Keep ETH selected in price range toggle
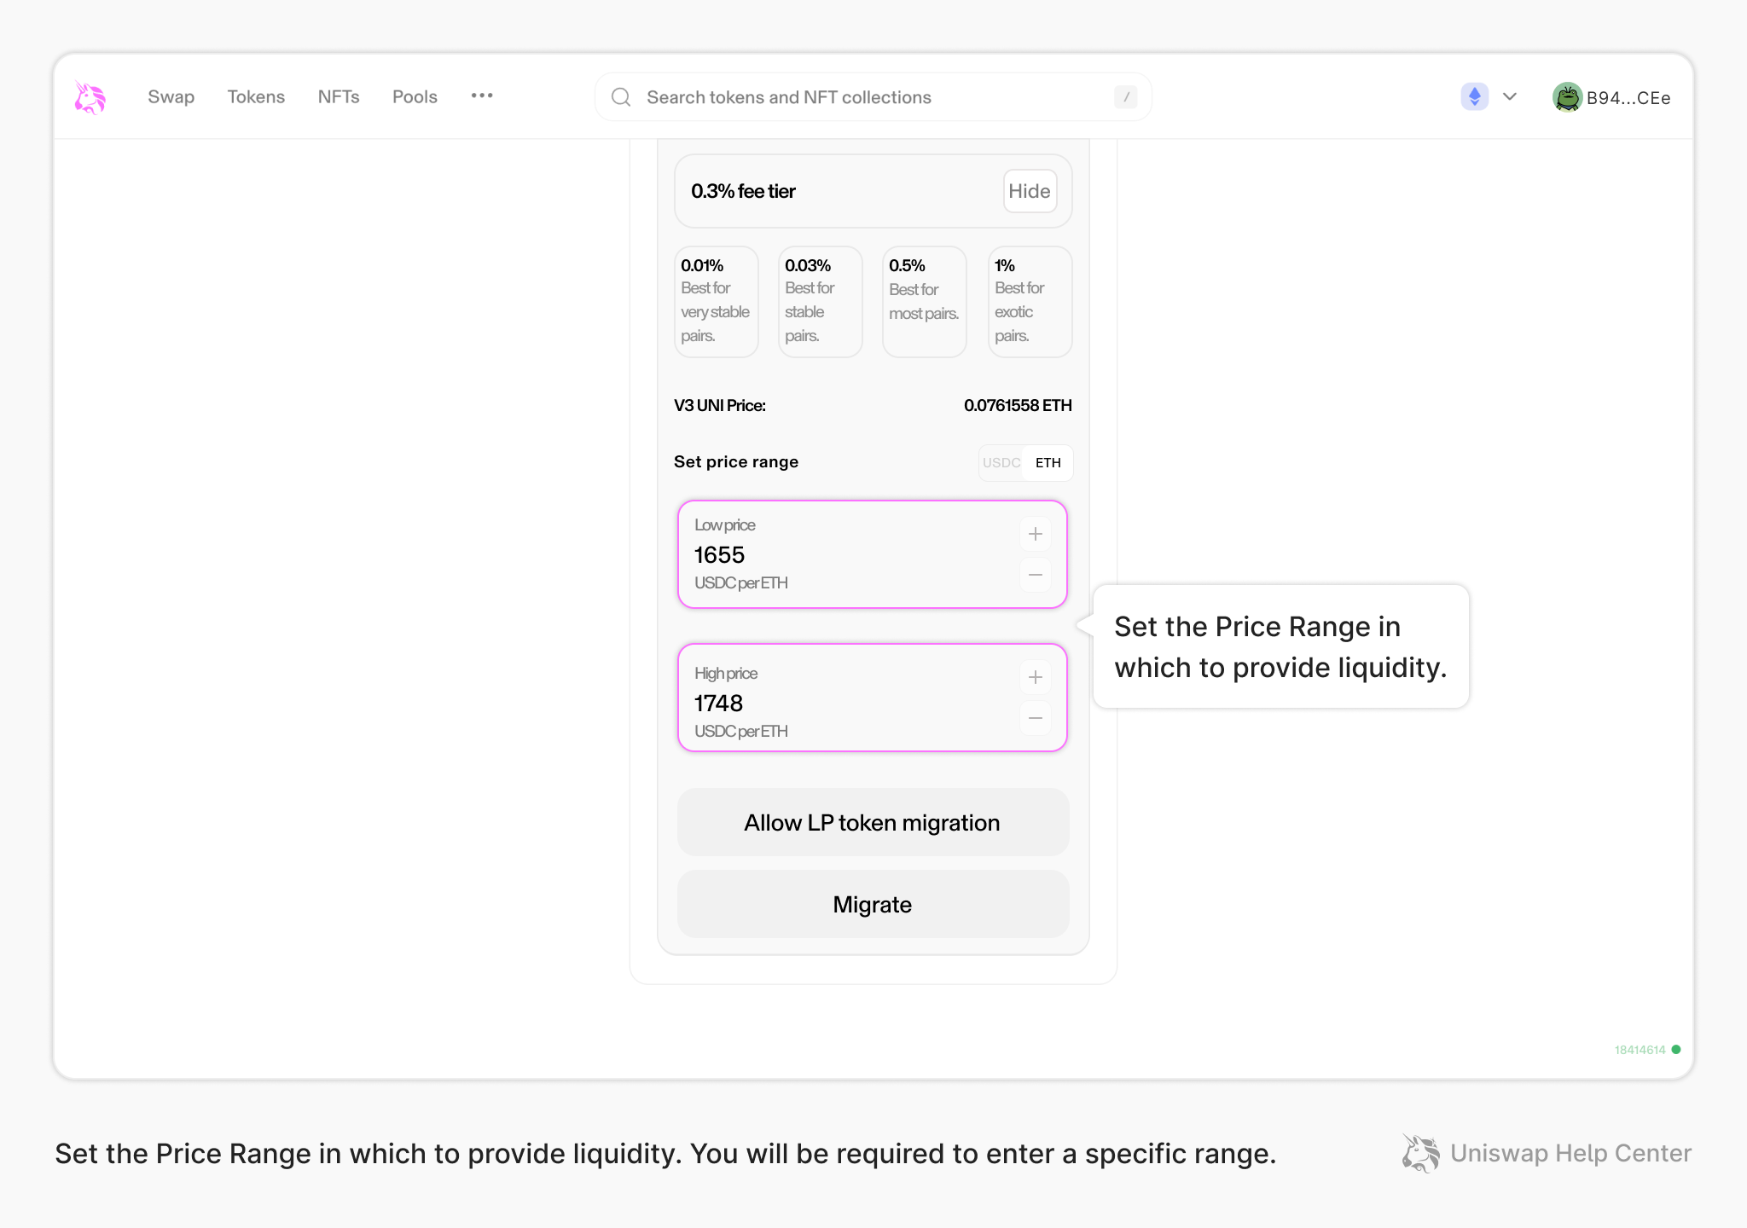The width and height of the screenshot is (1747, 1228). pyautogui.click(x=1048, y=462)
